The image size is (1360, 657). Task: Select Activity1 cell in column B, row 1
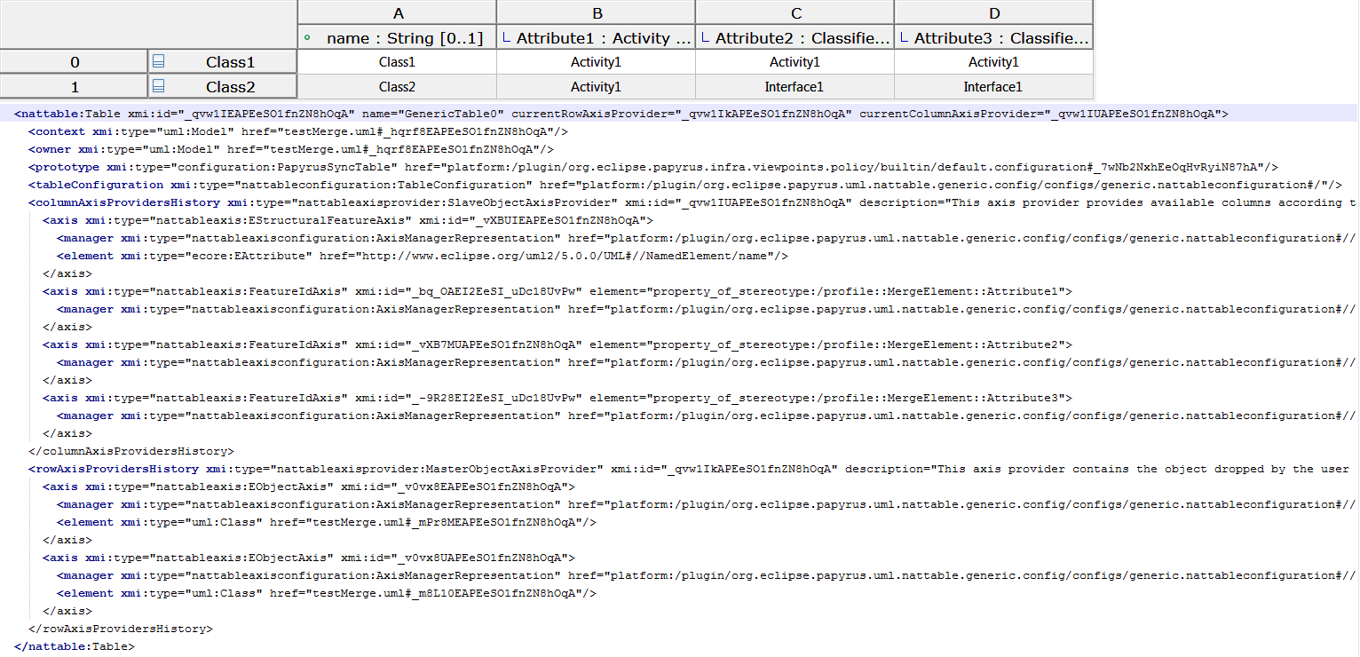[596, 86]
